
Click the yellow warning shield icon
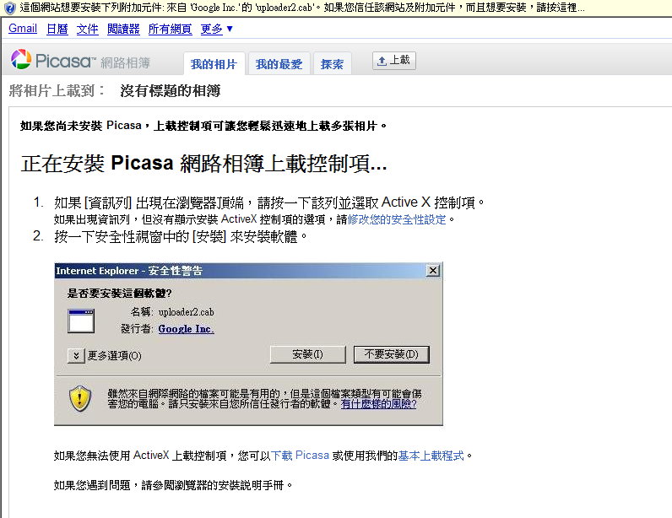[x=80, y=398]
